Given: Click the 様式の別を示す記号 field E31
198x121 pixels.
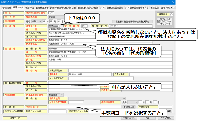Looking at the screenshot, I should pos(51,13).
